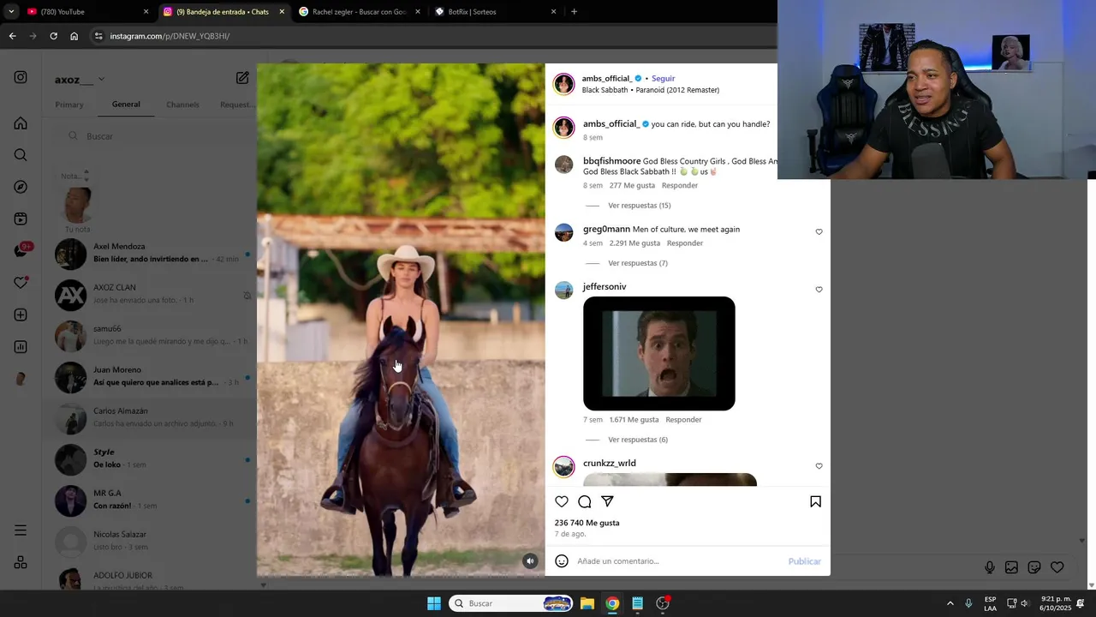Click the new message compose icon
The height and width of the screenshot is (617, 1096).
coord(242,78)
